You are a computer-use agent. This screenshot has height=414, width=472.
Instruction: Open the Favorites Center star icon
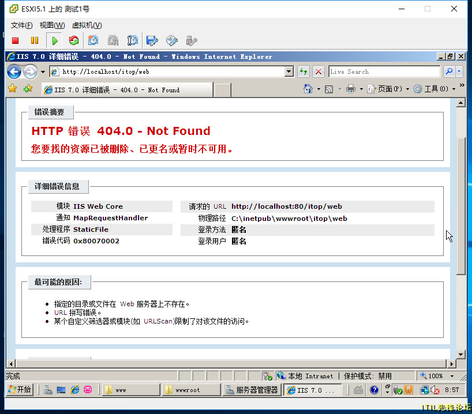pos(13,89)
